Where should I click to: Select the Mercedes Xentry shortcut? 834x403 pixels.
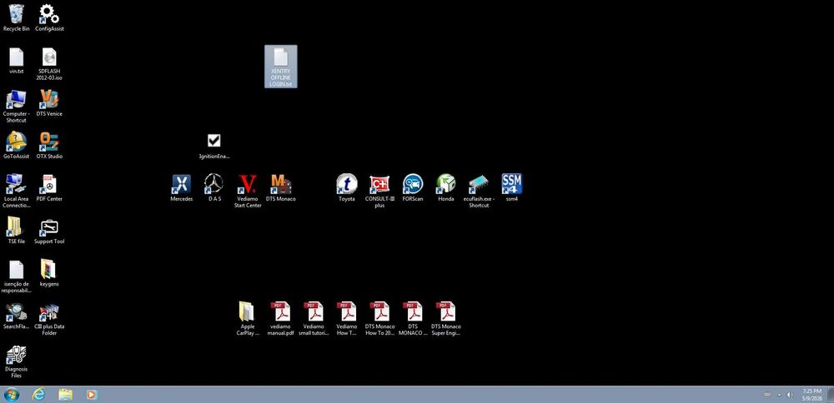pyautogui.click(x=181, y=184)
